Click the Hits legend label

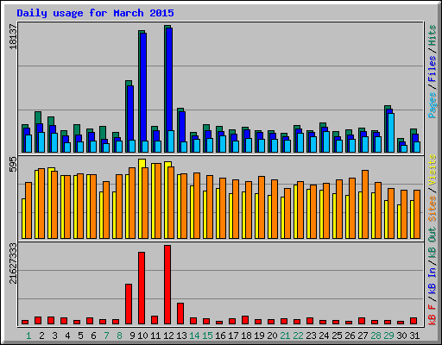coord(432,35)
